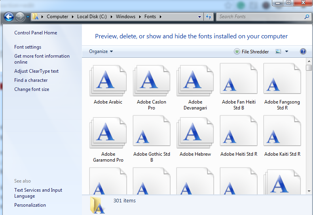This screenshot has height=215, width=313.
Task: Click the Adobe Arabic name label
Action: (108, 102)
